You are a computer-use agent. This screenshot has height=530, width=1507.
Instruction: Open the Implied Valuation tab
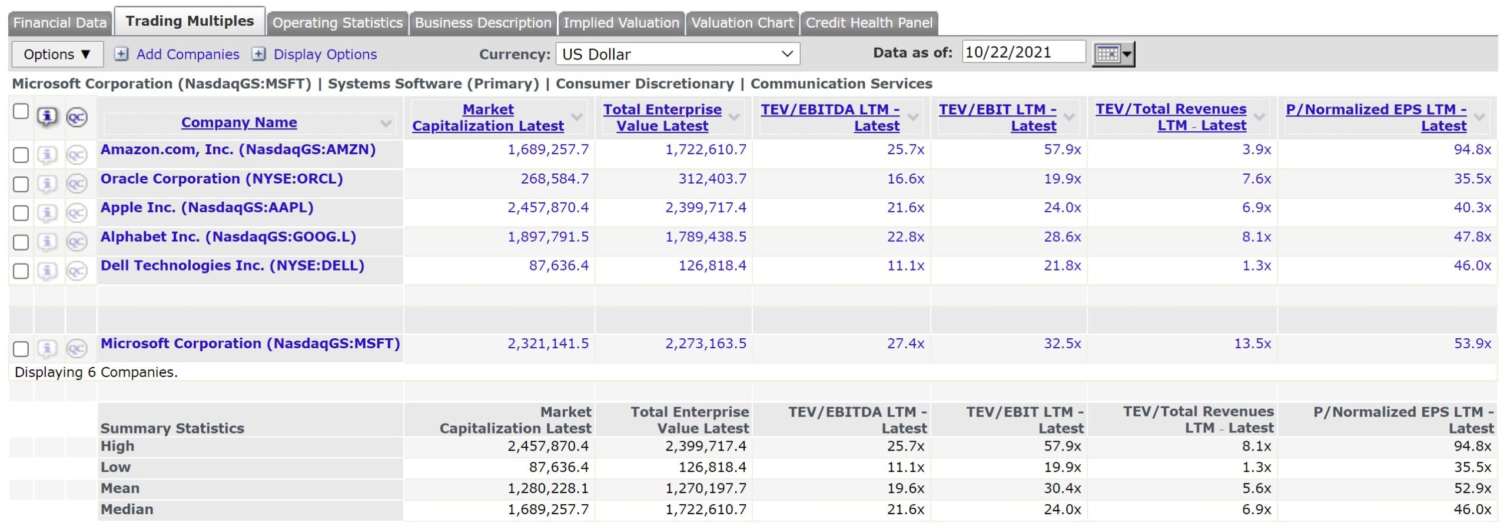point(621,23)
